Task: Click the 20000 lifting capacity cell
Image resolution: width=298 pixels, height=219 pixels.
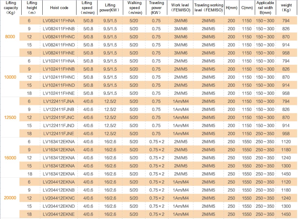Action: [10, 198]
